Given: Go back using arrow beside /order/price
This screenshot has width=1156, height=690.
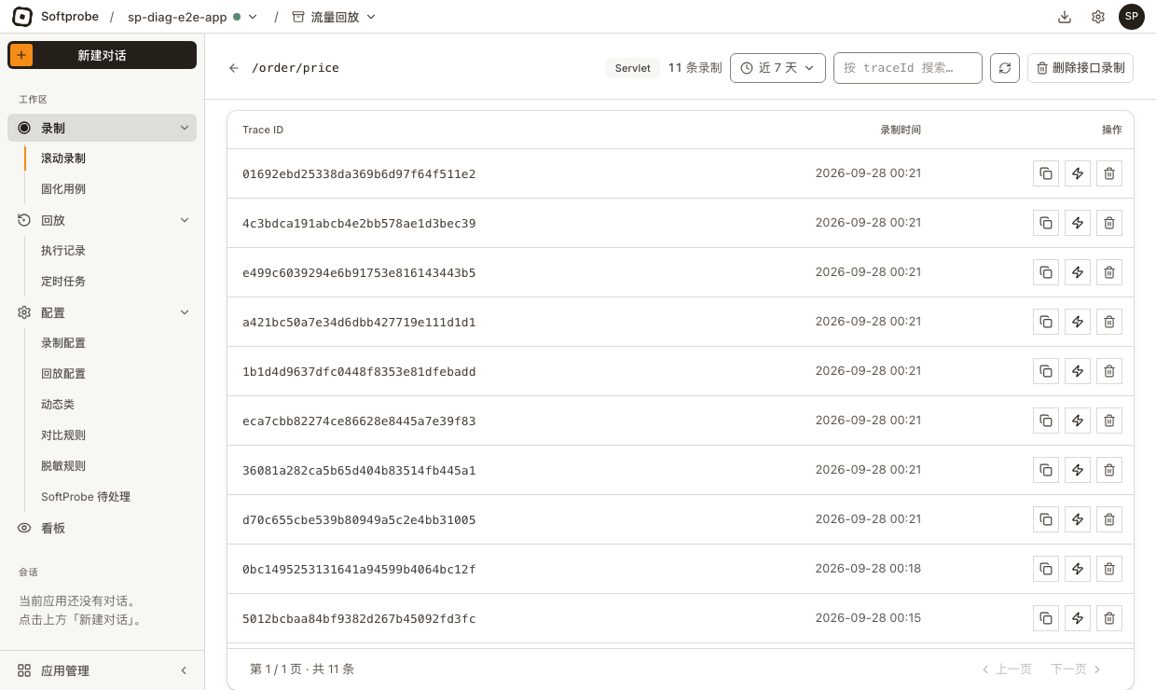Looking at the screenshot, I should 234,68.
